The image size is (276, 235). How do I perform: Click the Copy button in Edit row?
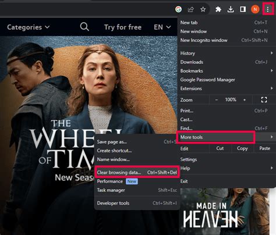coord(242,148)
